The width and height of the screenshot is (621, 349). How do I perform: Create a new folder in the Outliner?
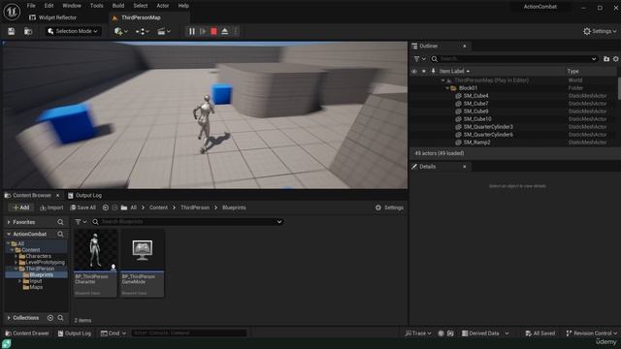click(x=606, y=59)
